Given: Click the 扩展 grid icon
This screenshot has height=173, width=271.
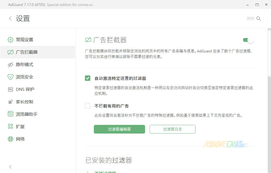Looking at the screenshot, I should click(x=11, y=127).
